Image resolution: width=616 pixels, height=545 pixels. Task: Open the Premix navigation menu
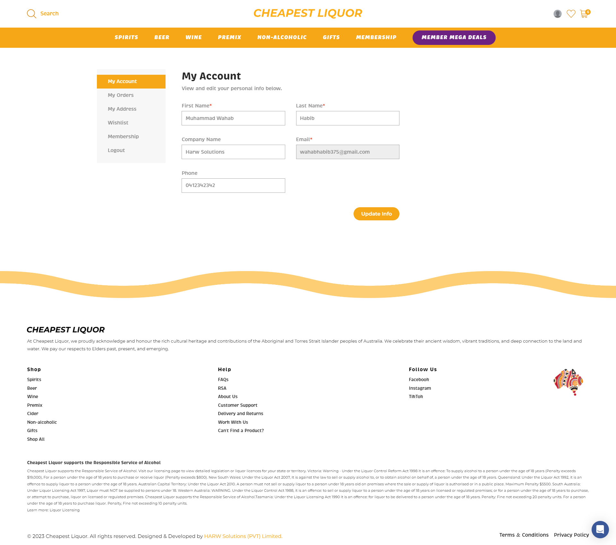pyautogui.click(x=230, y=38)
